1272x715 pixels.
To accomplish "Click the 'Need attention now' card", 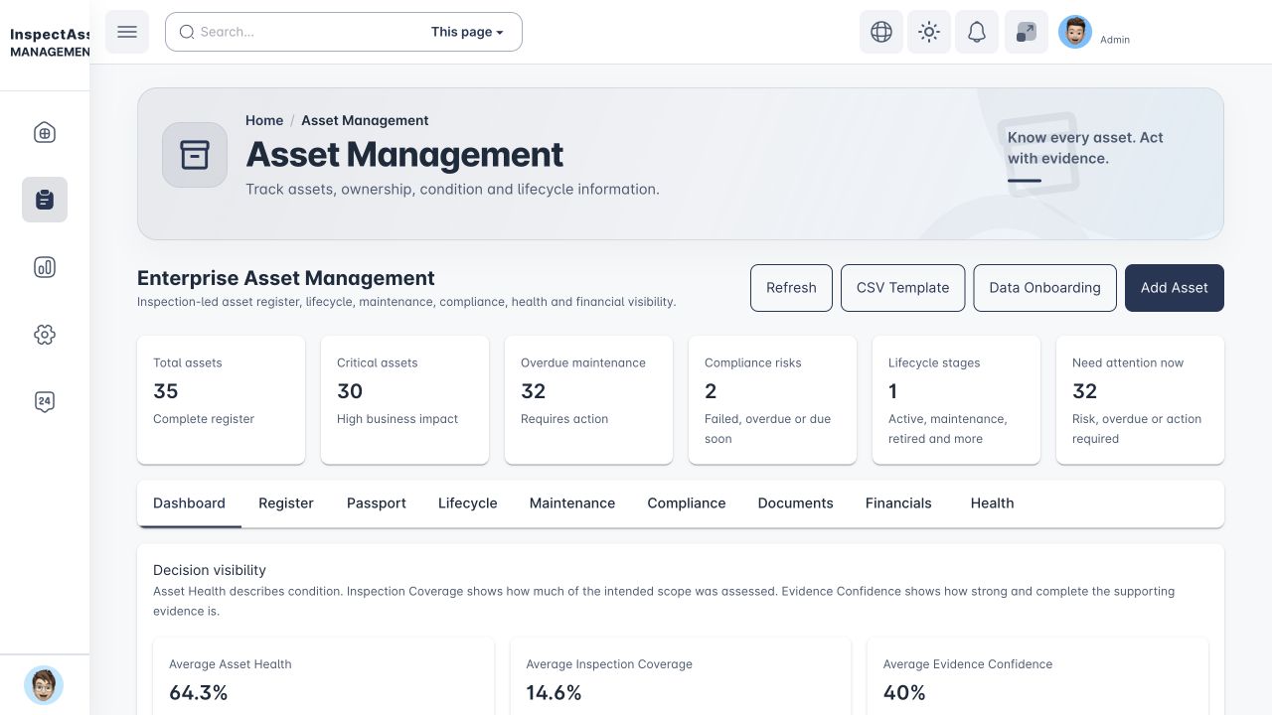I will 1140,399.
